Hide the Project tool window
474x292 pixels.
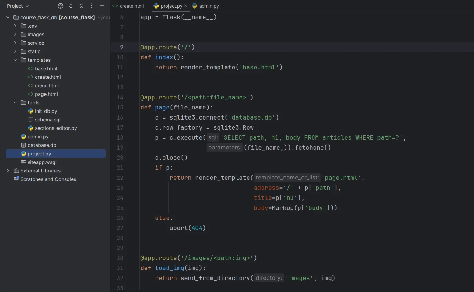coord(102,6)
